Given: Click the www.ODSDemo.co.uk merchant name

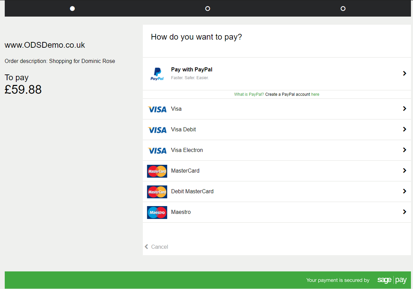Looking at the screenshot, I should 45,45.
